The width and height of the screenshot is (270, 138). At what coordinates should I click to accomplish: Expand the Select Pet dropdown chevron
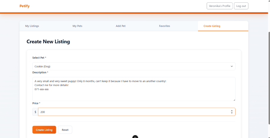tap(232, 66)
